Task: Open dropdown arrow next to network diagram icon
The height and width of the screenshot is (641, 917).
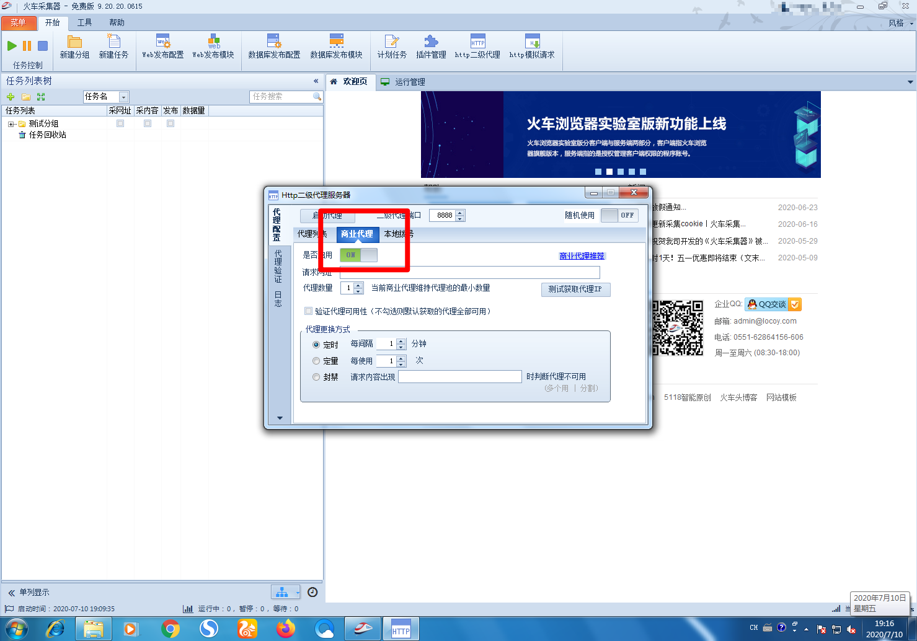Action: pyautogui.click(x=298, y=593)
